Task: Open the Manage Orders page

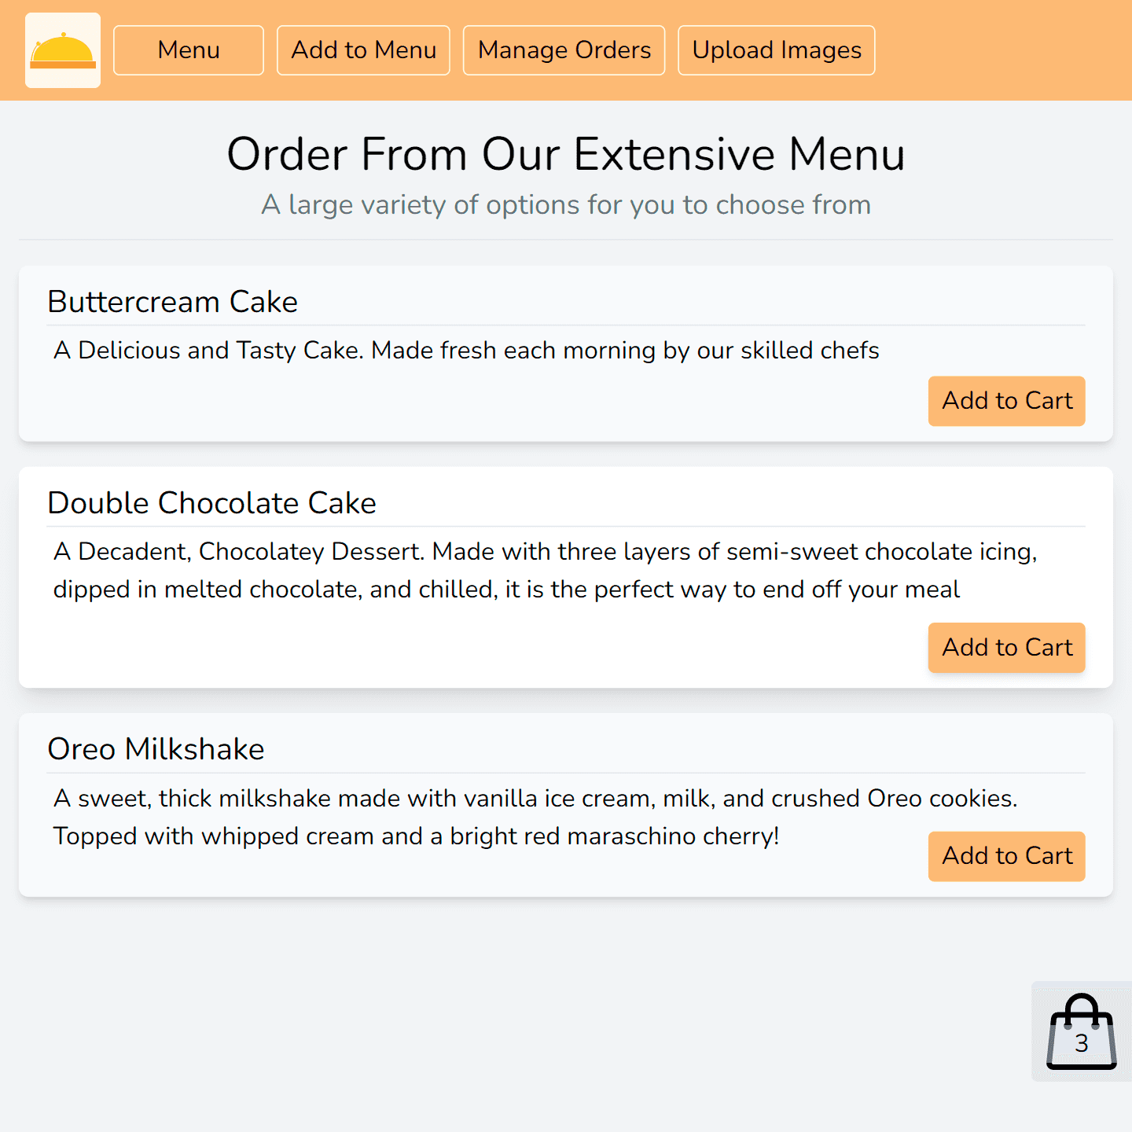Action: 564,50
